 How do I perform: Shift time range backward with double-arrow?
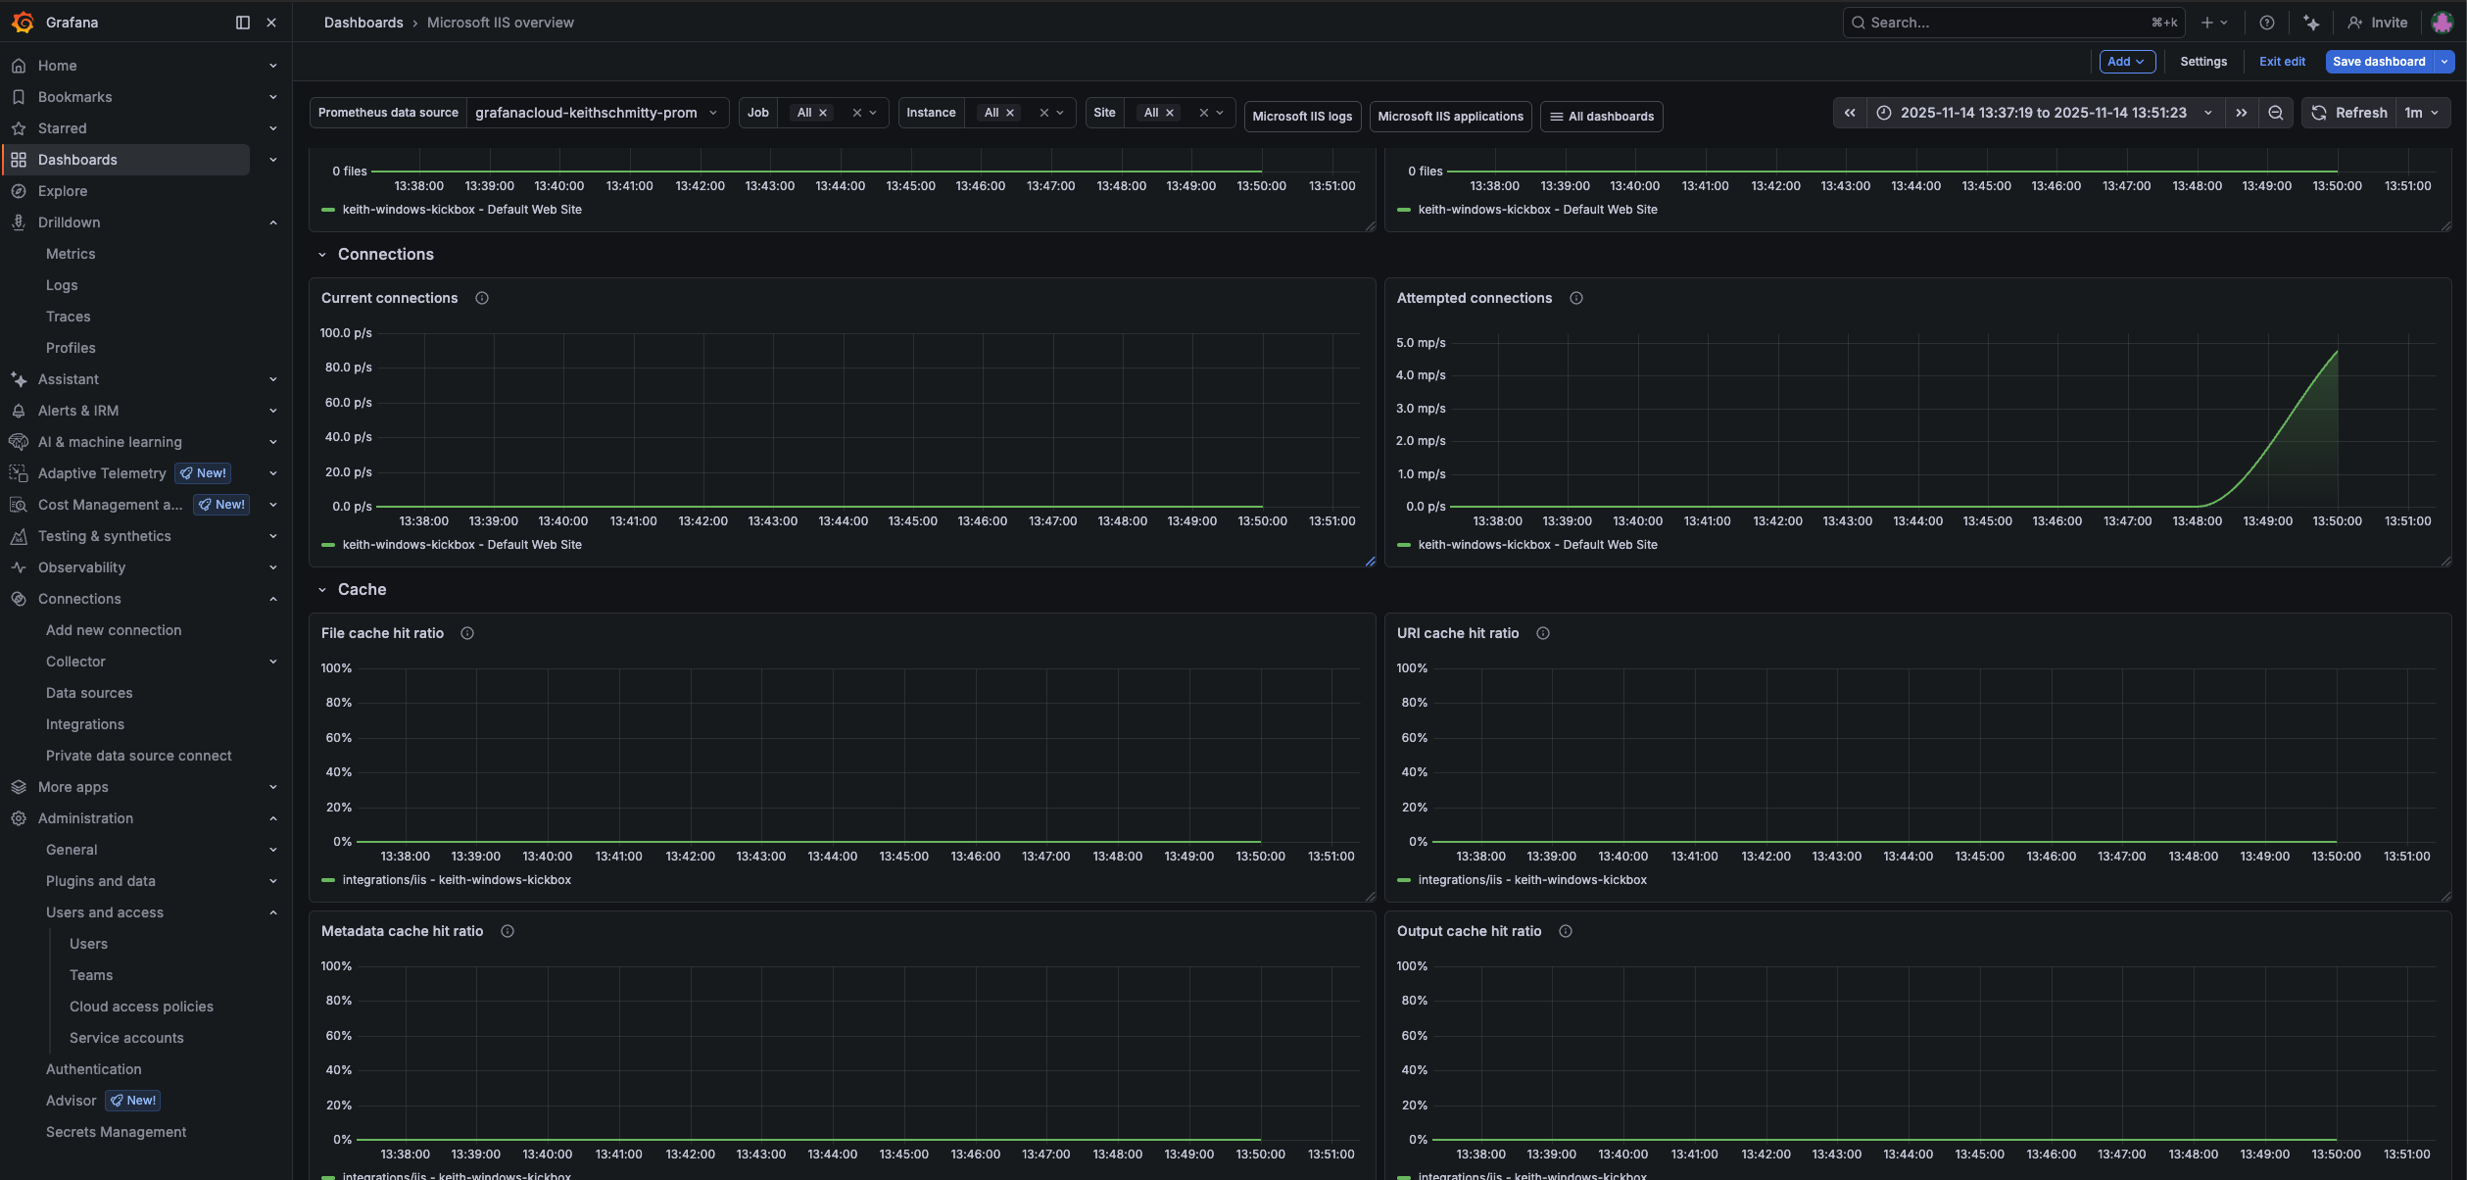pos(1850,113)
